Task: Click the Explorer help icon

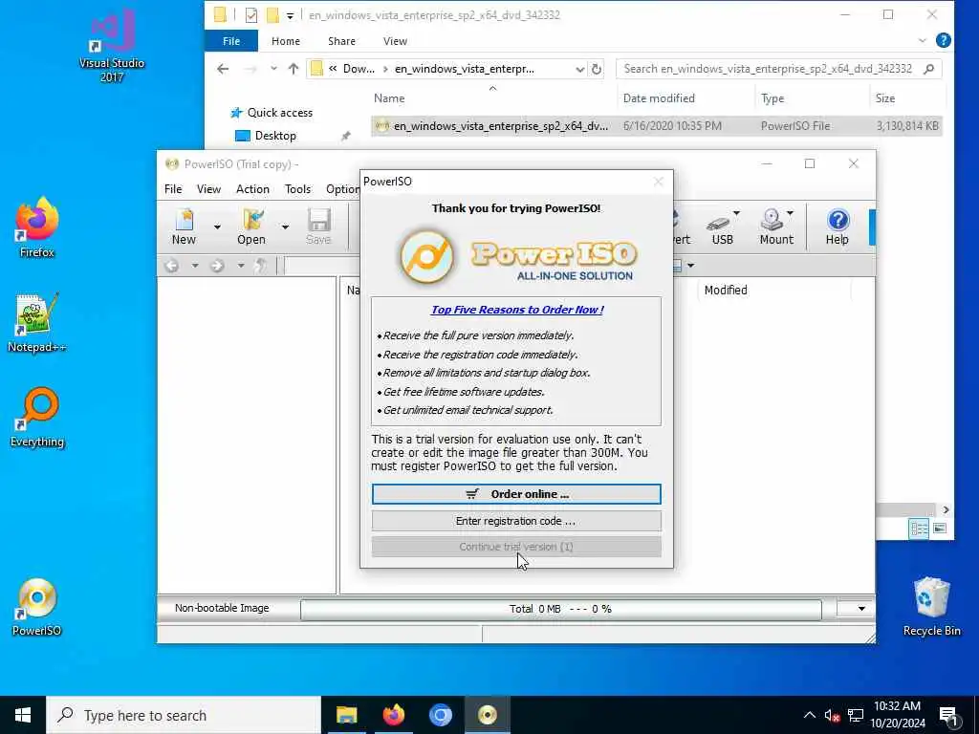Action: pos(944,40)
